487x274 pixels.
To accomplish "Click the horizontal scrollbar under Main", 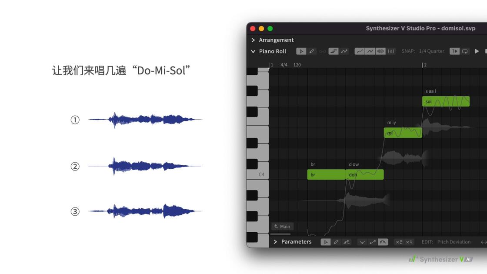I will coord(280,234).
